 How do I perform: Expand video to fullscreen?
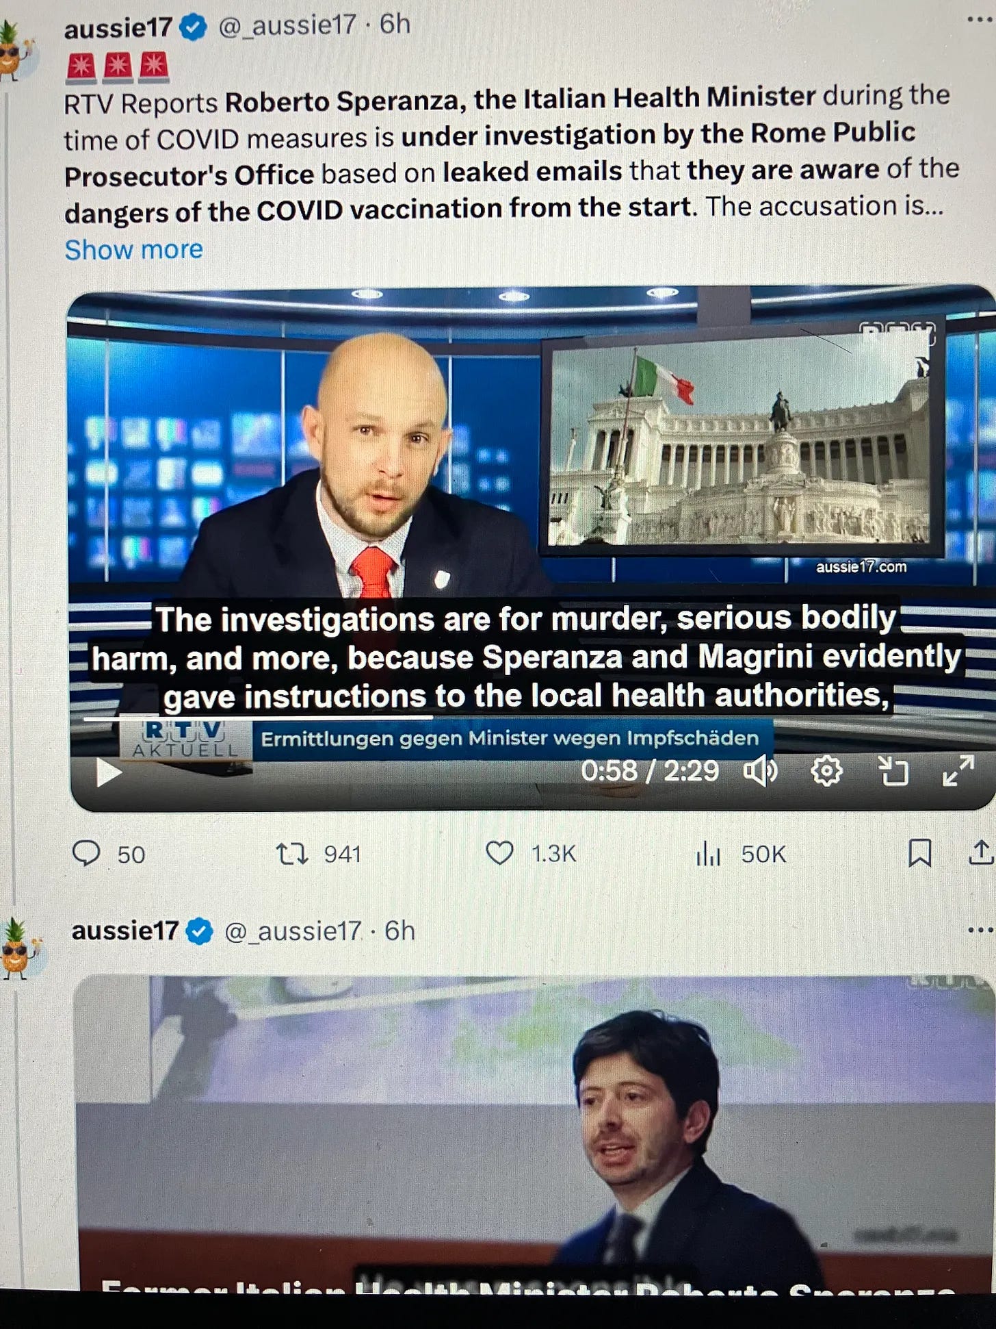coord(958,770)
